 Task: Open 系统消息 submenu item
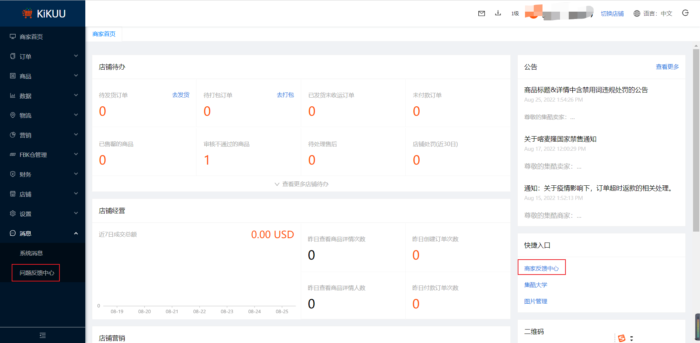coord(31,253)
